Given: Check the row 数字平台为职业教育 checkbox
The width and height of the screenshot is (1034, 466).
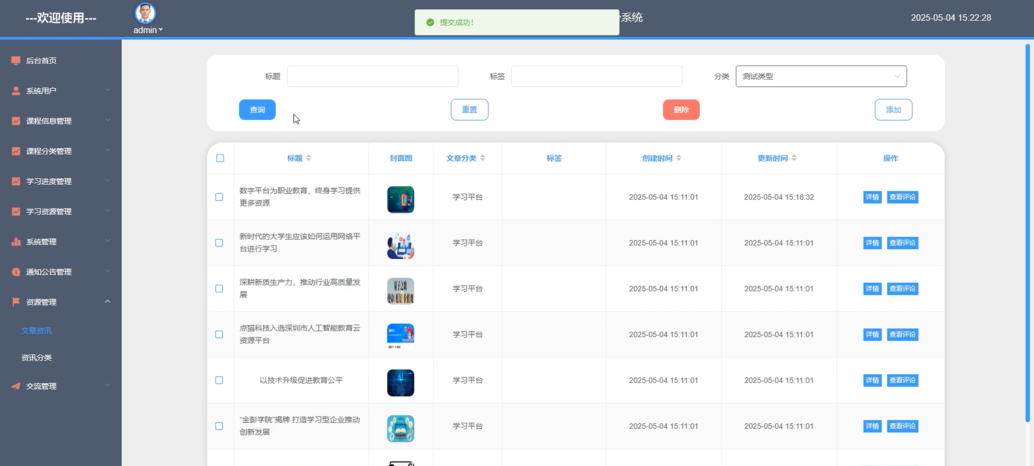Looking at the screenshot, I should click(x=219, y=197).
